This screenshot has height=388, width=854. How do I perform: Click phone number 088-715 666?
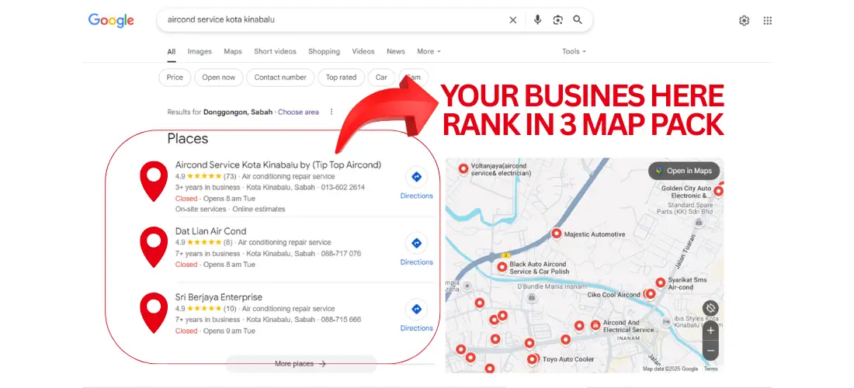341,320
